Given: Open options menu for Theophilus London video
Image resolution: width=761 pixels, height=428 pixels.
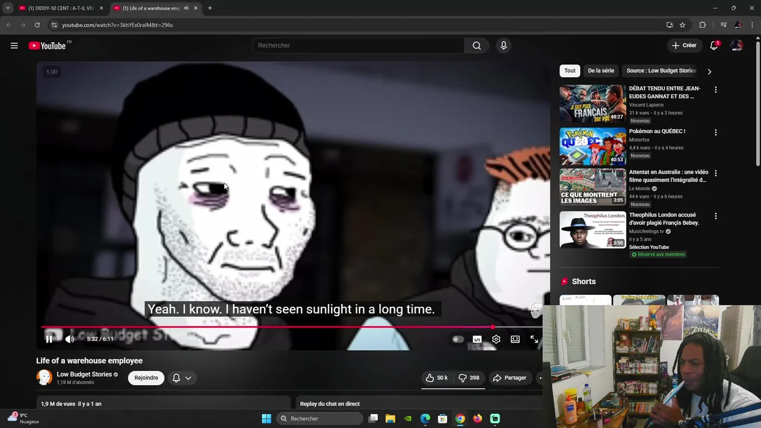Looking at the screenshot, I should pyautogui.click(x=716, y=216).
